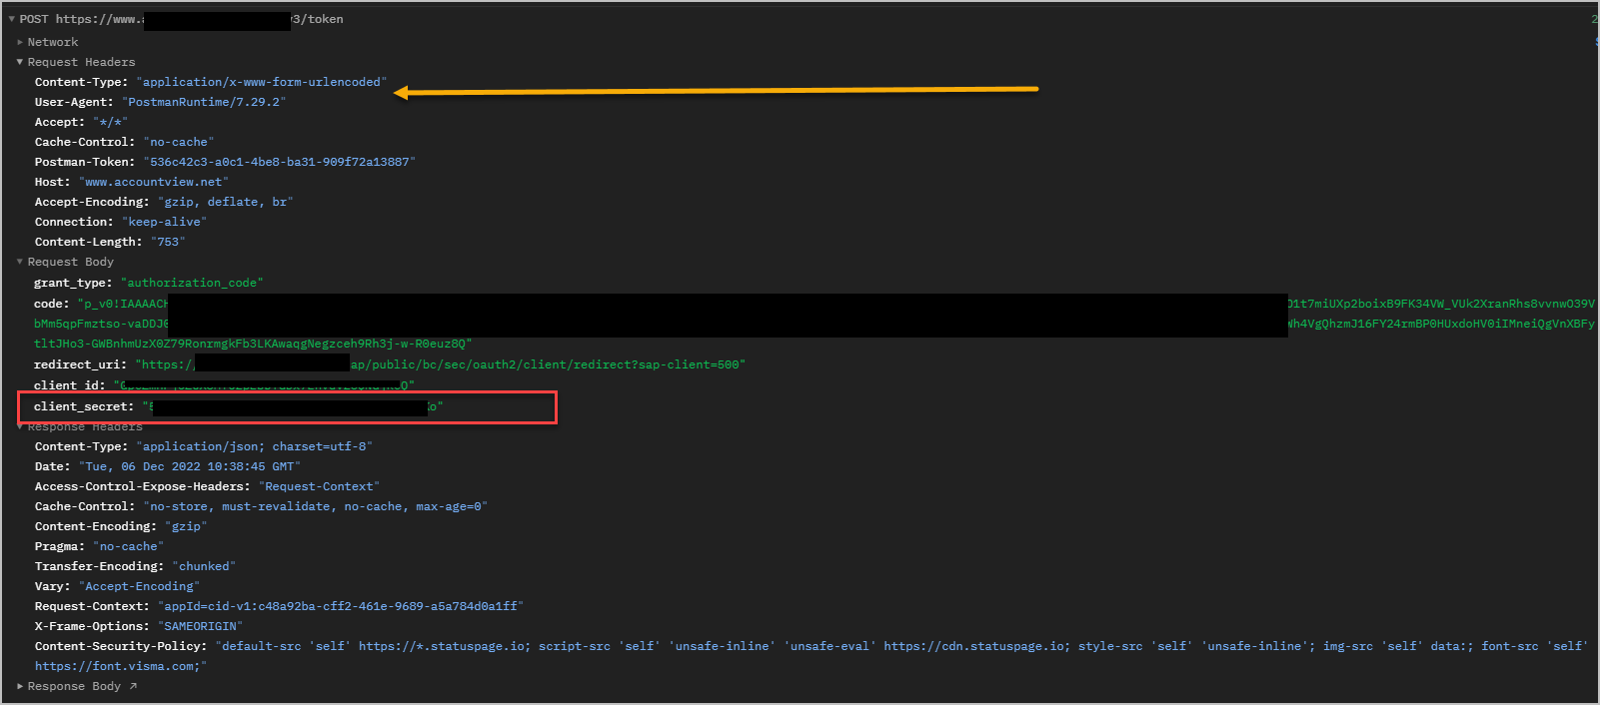Collapse the Request Headers section
Screen dimensions: 1600x705
[20, 62]
